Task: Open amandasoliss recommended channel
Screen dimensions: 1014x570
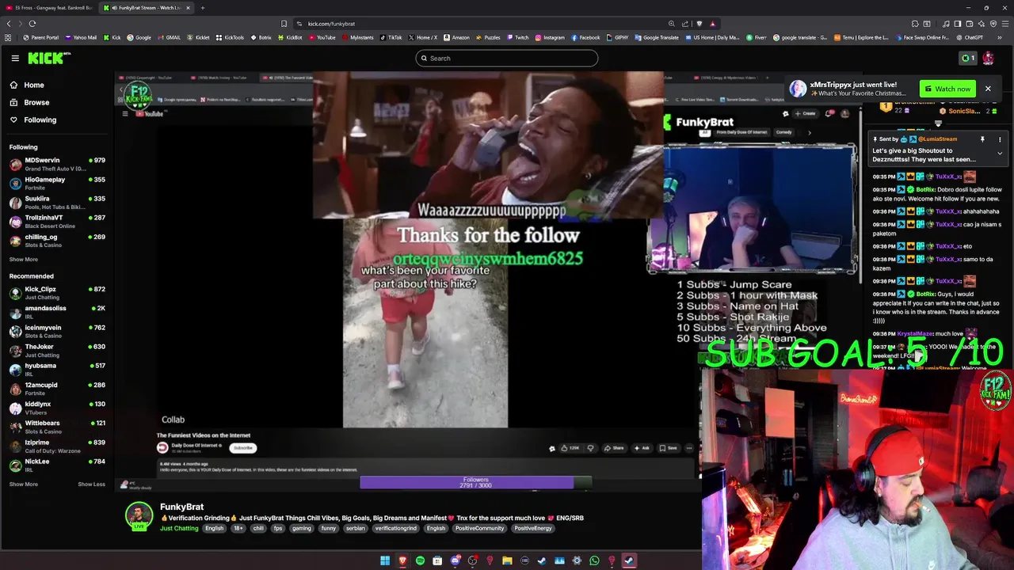Action: (x=56, y=312)
